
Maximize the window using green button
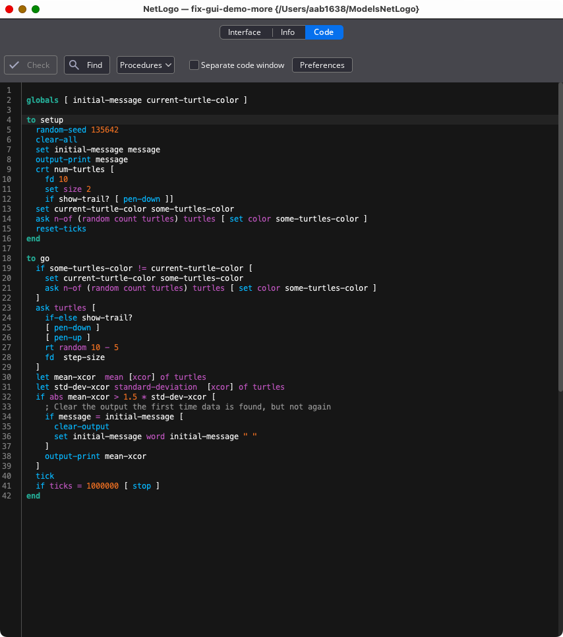click(x=36, y=9)
